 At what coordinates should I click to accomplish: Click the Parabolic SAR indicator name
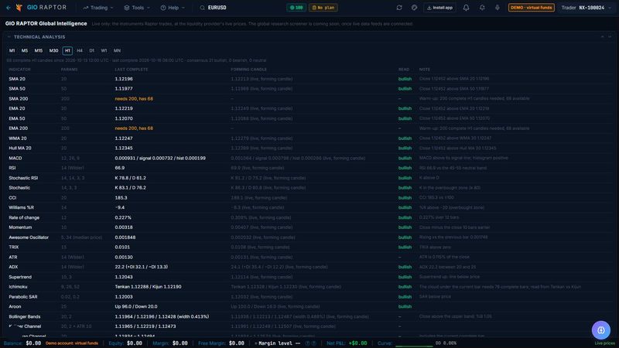[23, 297]
